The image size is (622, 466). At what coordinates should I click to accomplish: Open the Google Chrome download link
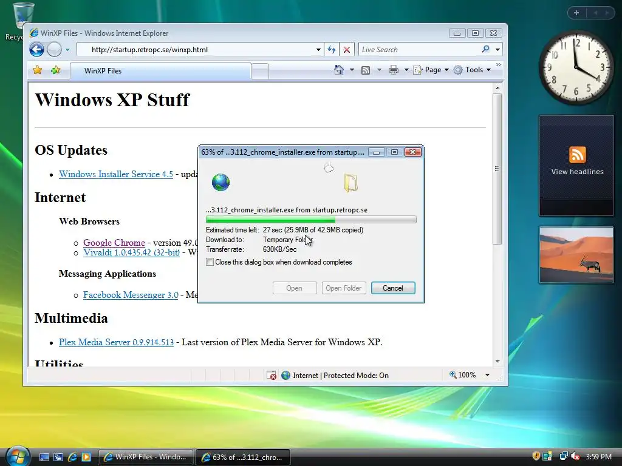click(114, 243)
